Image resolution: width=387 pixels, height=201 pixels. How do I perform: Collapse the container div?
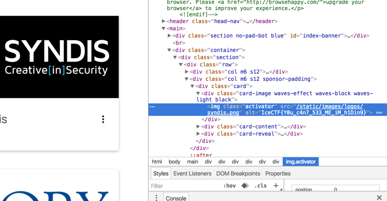point(169,50)
